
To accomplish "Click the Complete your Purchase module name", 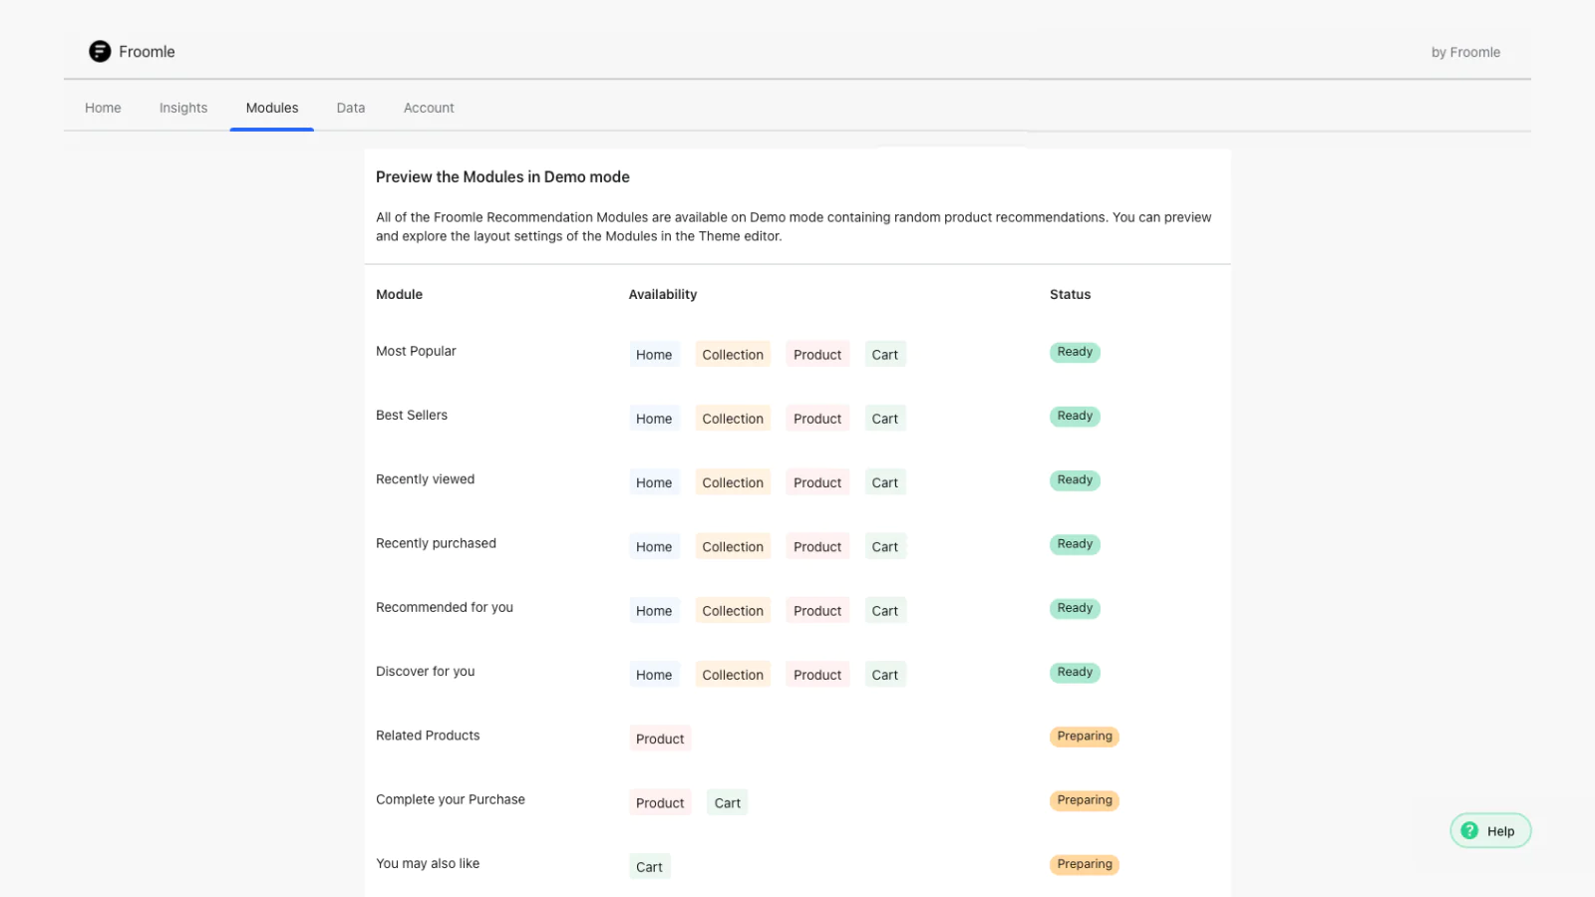I will coord(451,799).
